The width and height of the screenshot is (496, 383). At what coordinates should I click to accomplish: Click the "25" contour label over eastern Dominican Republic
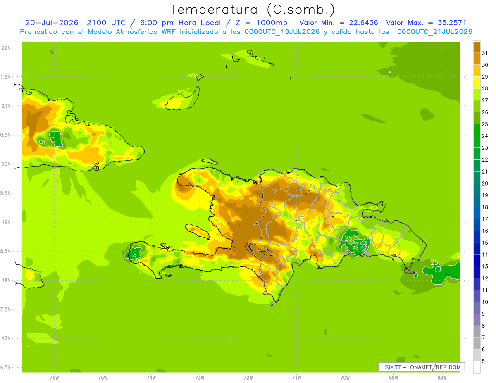pyautogui.click(x=349, y=238)
